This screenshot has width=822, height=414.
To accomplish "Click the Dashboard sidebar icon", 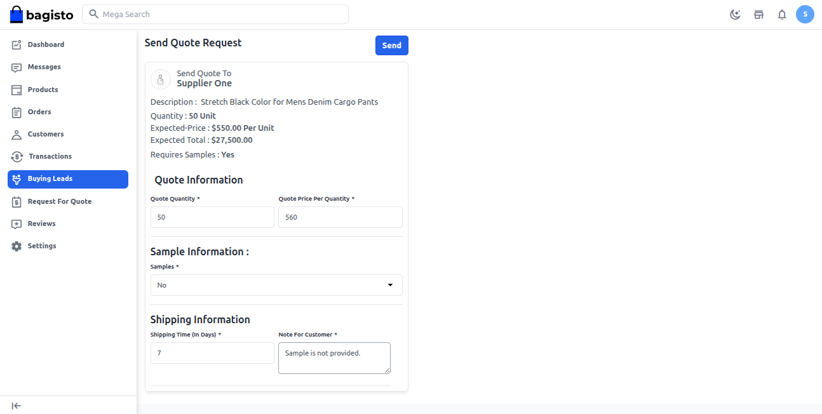I will [x=17, y=45].
